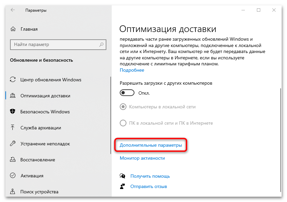Click the Backup service arrow icon
This screenshot has width=287, height=202.
(13, 128)
